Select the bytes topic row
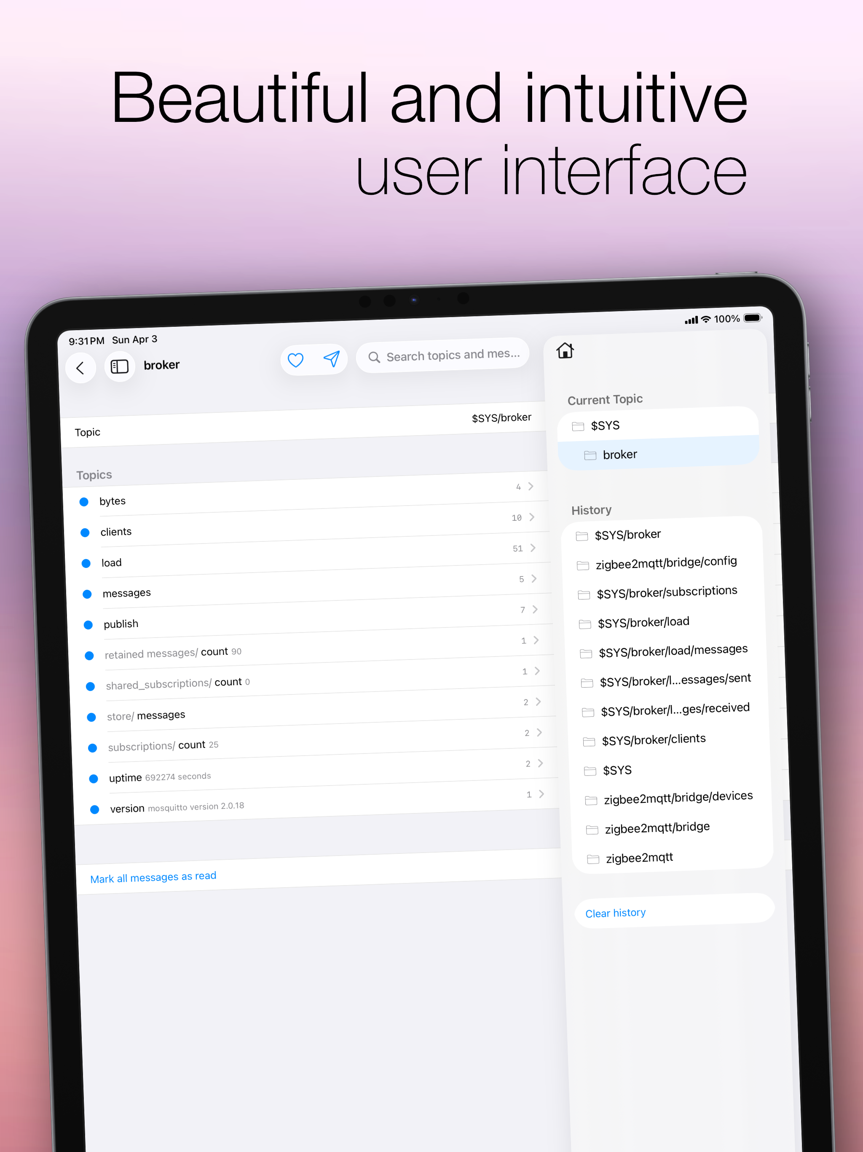The image size is (863, 1152). click(306, 494)
